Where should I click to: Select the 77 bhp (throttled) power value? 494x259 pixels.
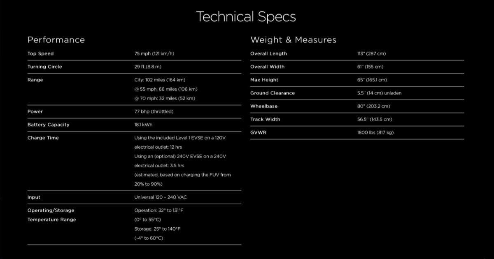[x=154, y=111]
